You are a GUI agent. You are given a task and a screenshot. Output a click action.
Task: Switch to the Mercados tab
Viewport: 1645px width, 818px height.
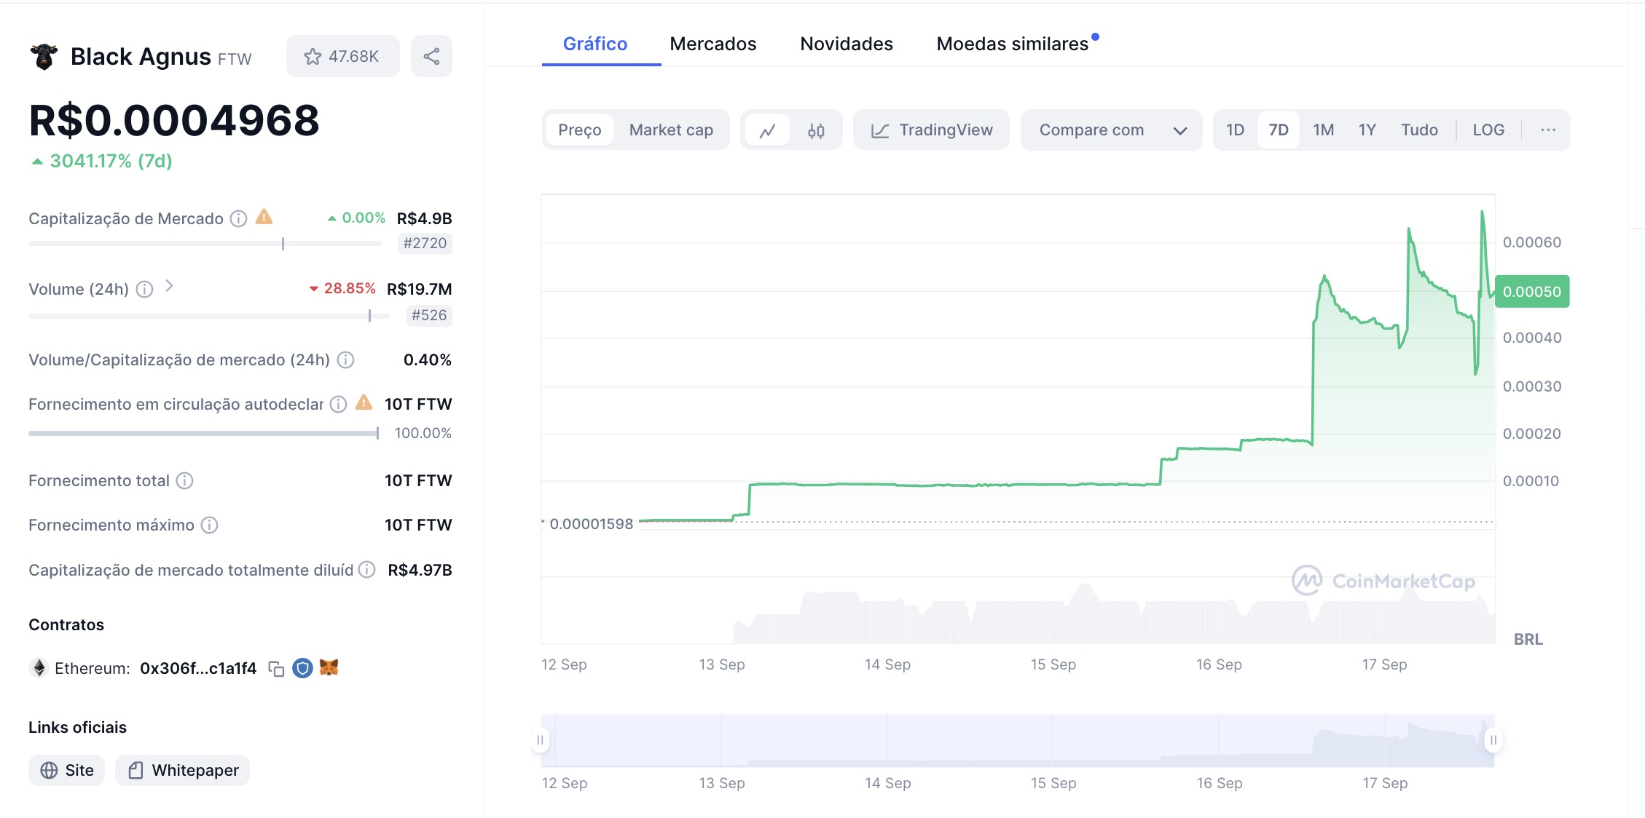click(x=713, y=44)
